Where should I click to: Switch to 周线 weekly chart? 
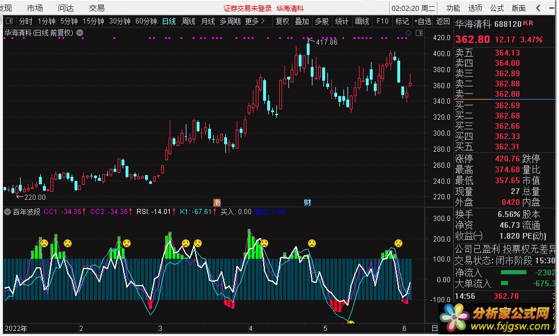click(189, 21)
